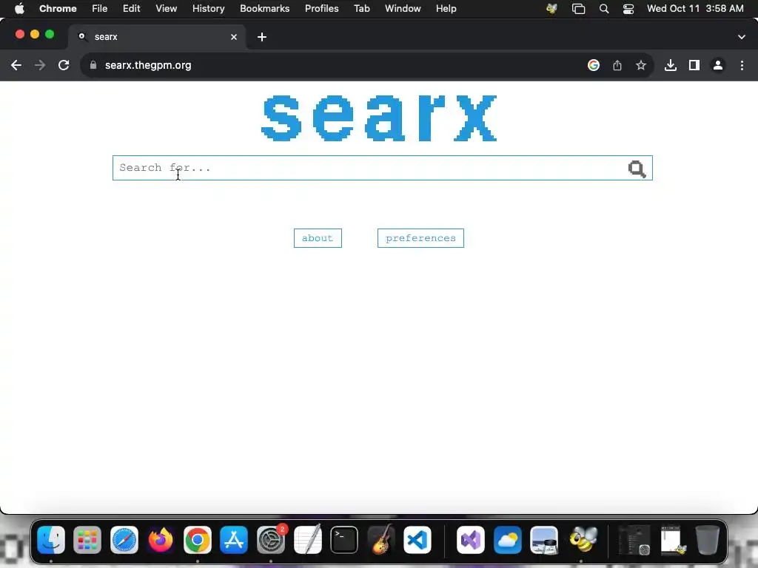The width and height of the screenshot is (758, 568).
Task: Close the searx tab
Action: point(234,37)
